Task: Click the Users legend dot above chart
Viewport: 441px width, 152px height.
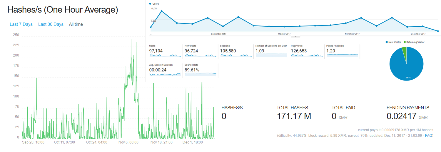Action: [x=151, y=4]
